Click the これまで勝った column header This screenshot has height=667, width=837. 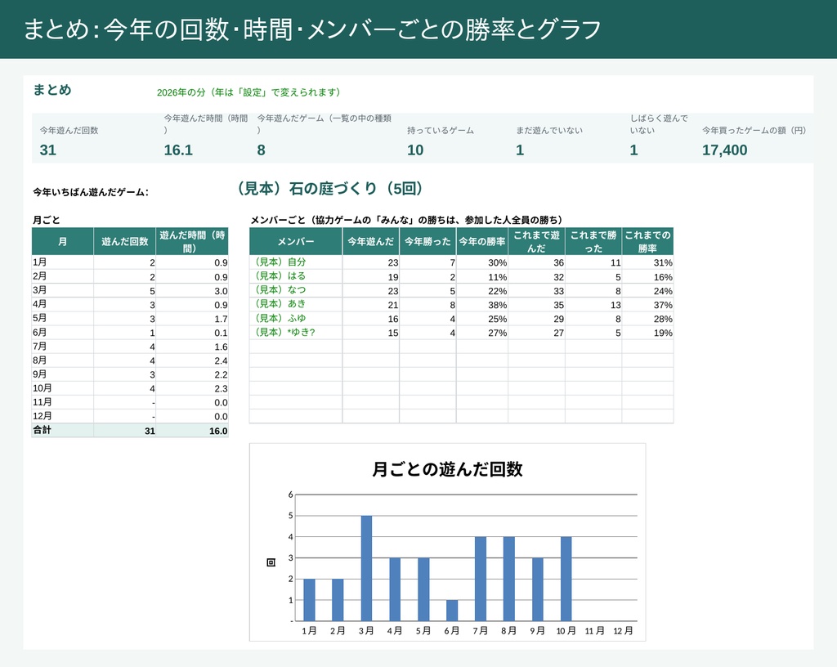pyautogui.click(x=593, y=241)
